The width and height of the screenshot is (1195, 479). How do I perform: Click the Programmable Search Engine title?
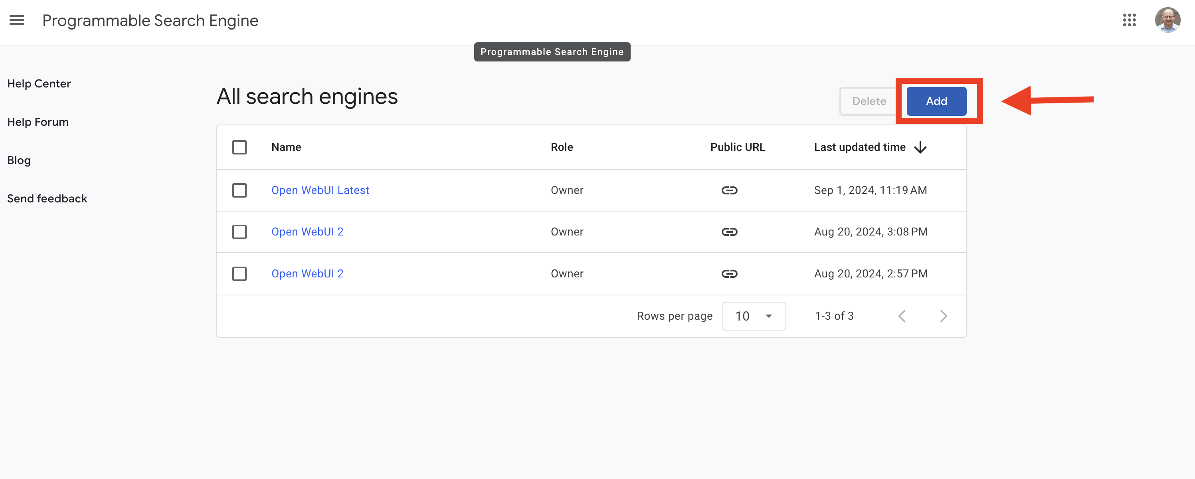[150, 20]
